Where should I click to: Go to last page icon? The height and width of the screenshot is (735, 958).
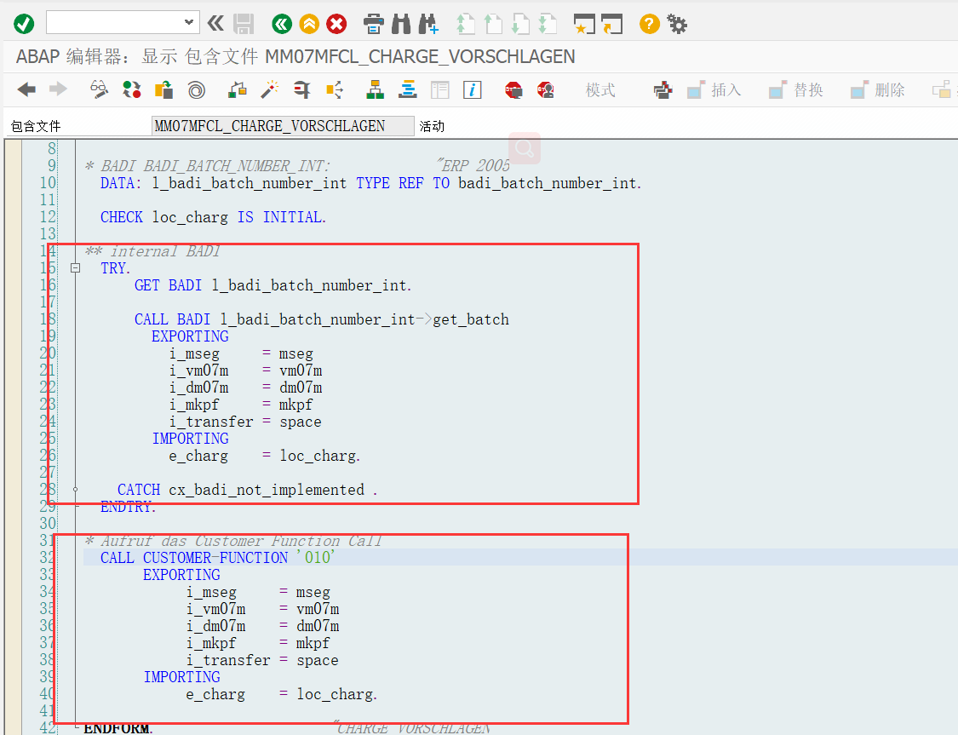(x=548, y=25)
